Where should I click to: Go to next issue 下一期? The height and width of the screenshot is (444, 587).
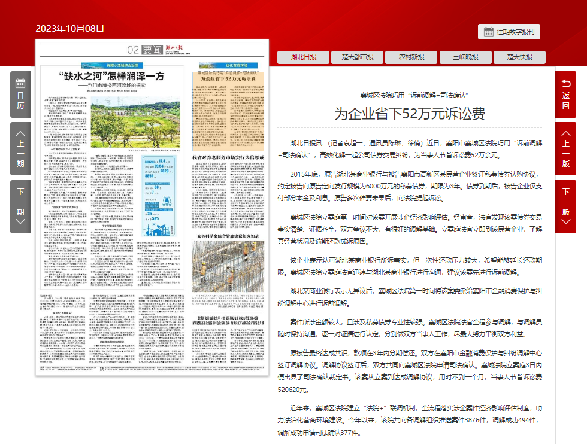20,207
